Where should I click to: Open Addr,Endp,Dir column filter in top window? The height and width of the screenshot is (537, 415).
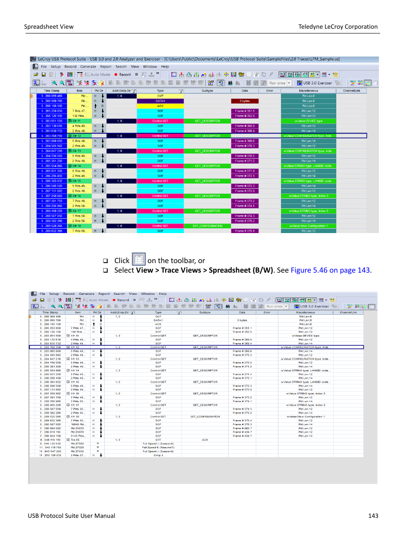[134, 91]
